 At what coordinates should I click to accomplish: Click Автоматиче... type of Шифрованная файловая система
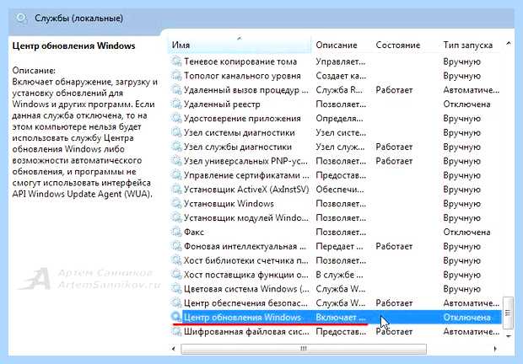point(471,332)
